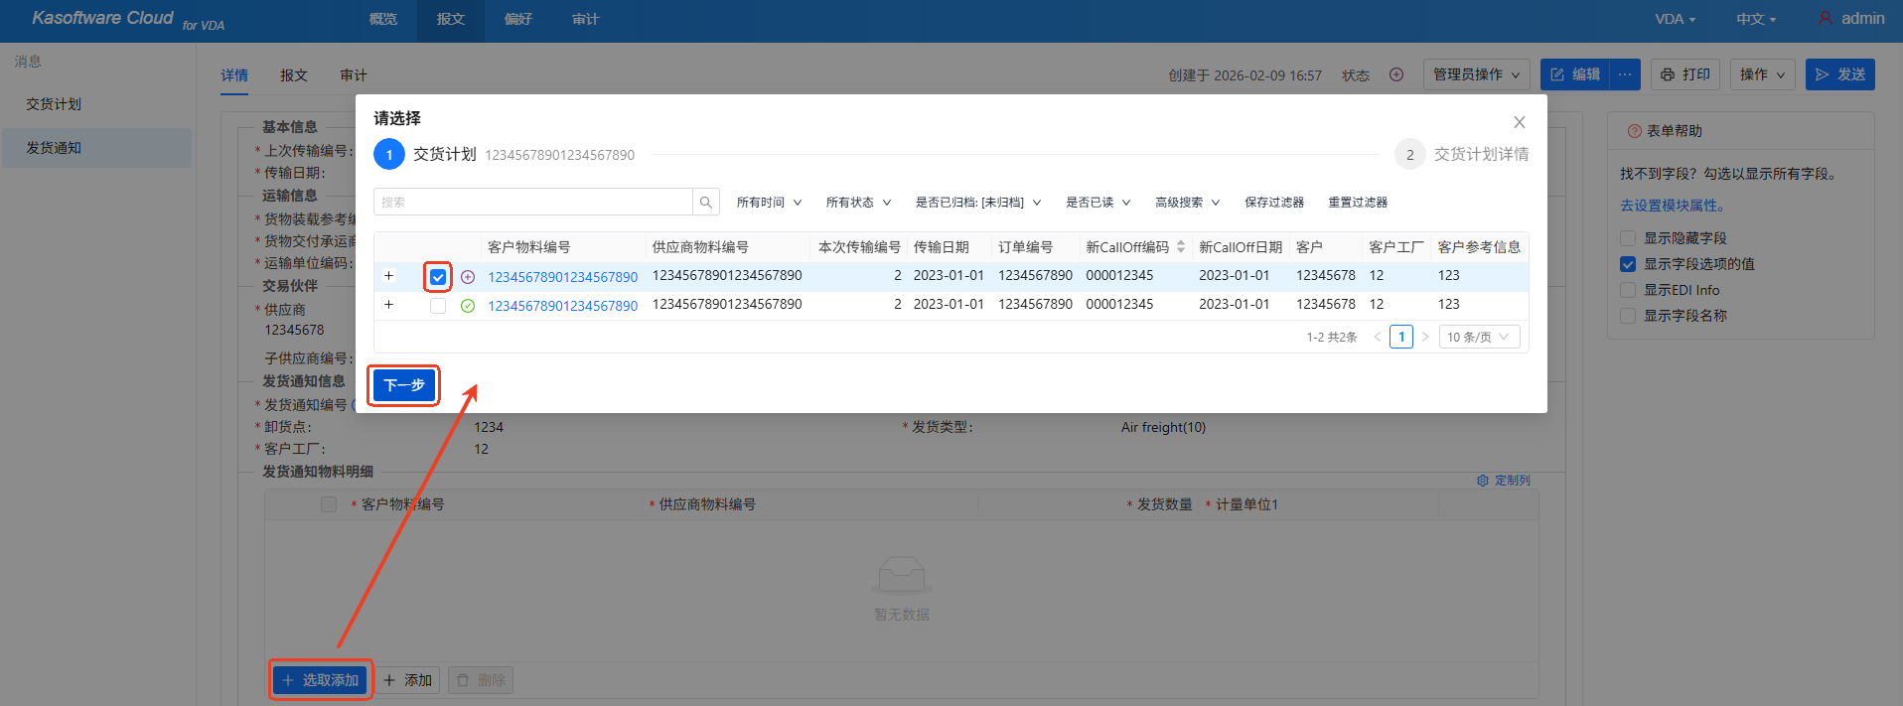Open the more options ellipsis beside 编辑
This screenshot has width=1903, height=706.
1625,74
